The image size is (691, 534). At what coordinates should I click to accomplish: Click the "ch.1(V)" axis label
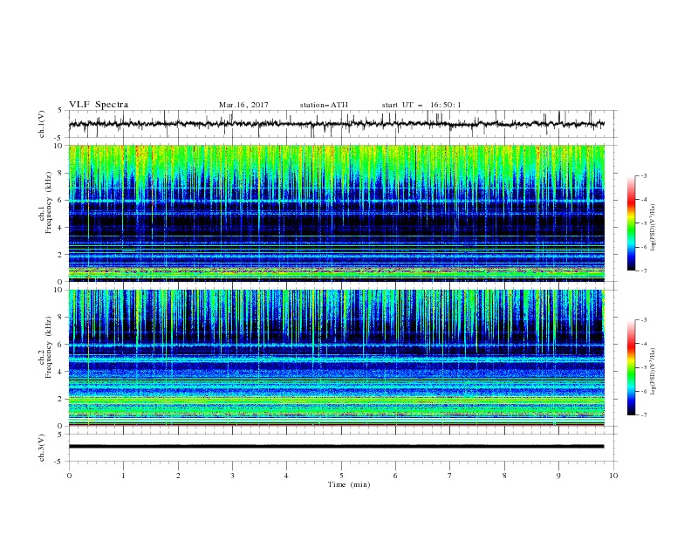point(42,124)
